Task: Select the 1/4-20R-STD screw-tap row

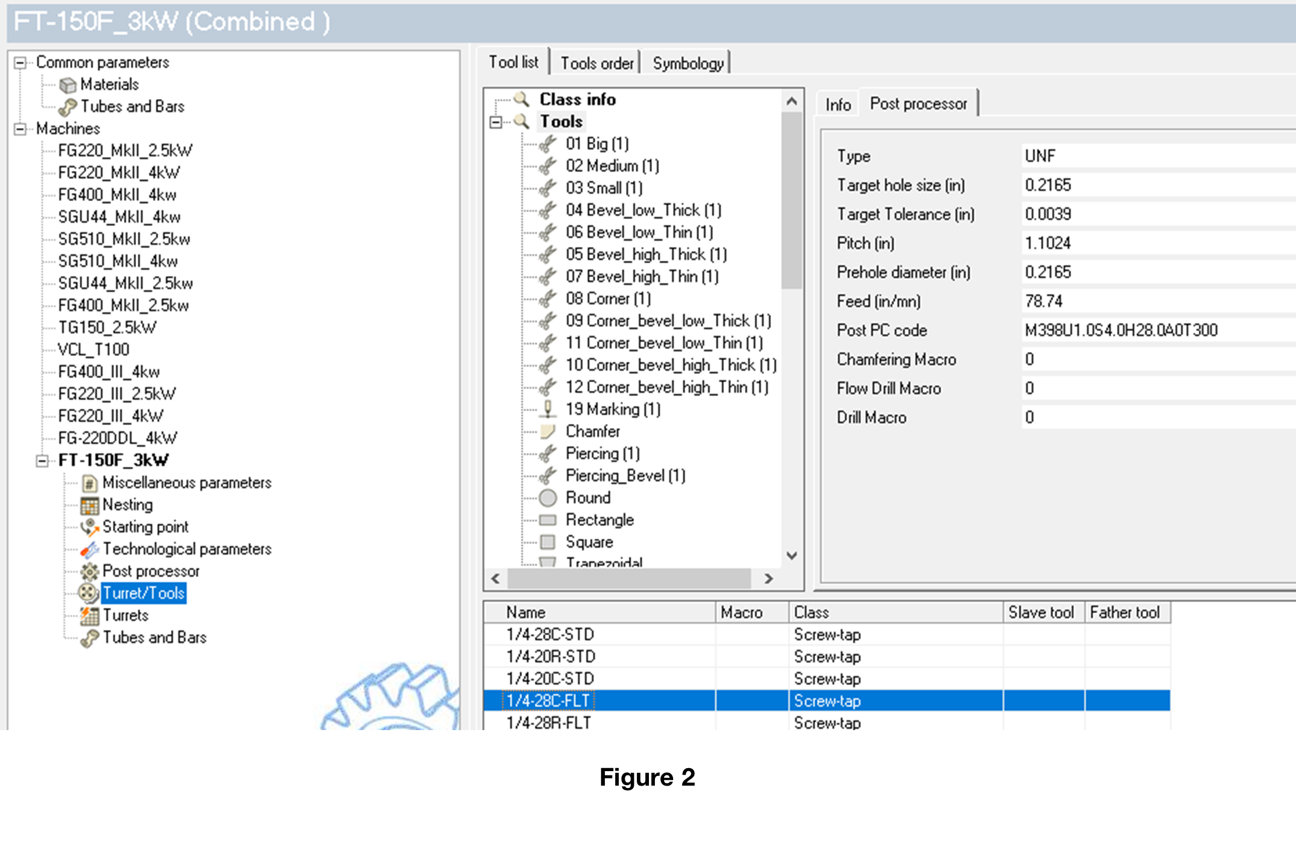Action: coord(550,656)
